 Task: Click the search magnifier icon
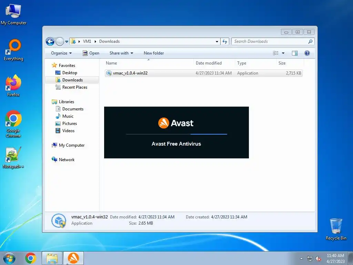(x=310, y=41)
